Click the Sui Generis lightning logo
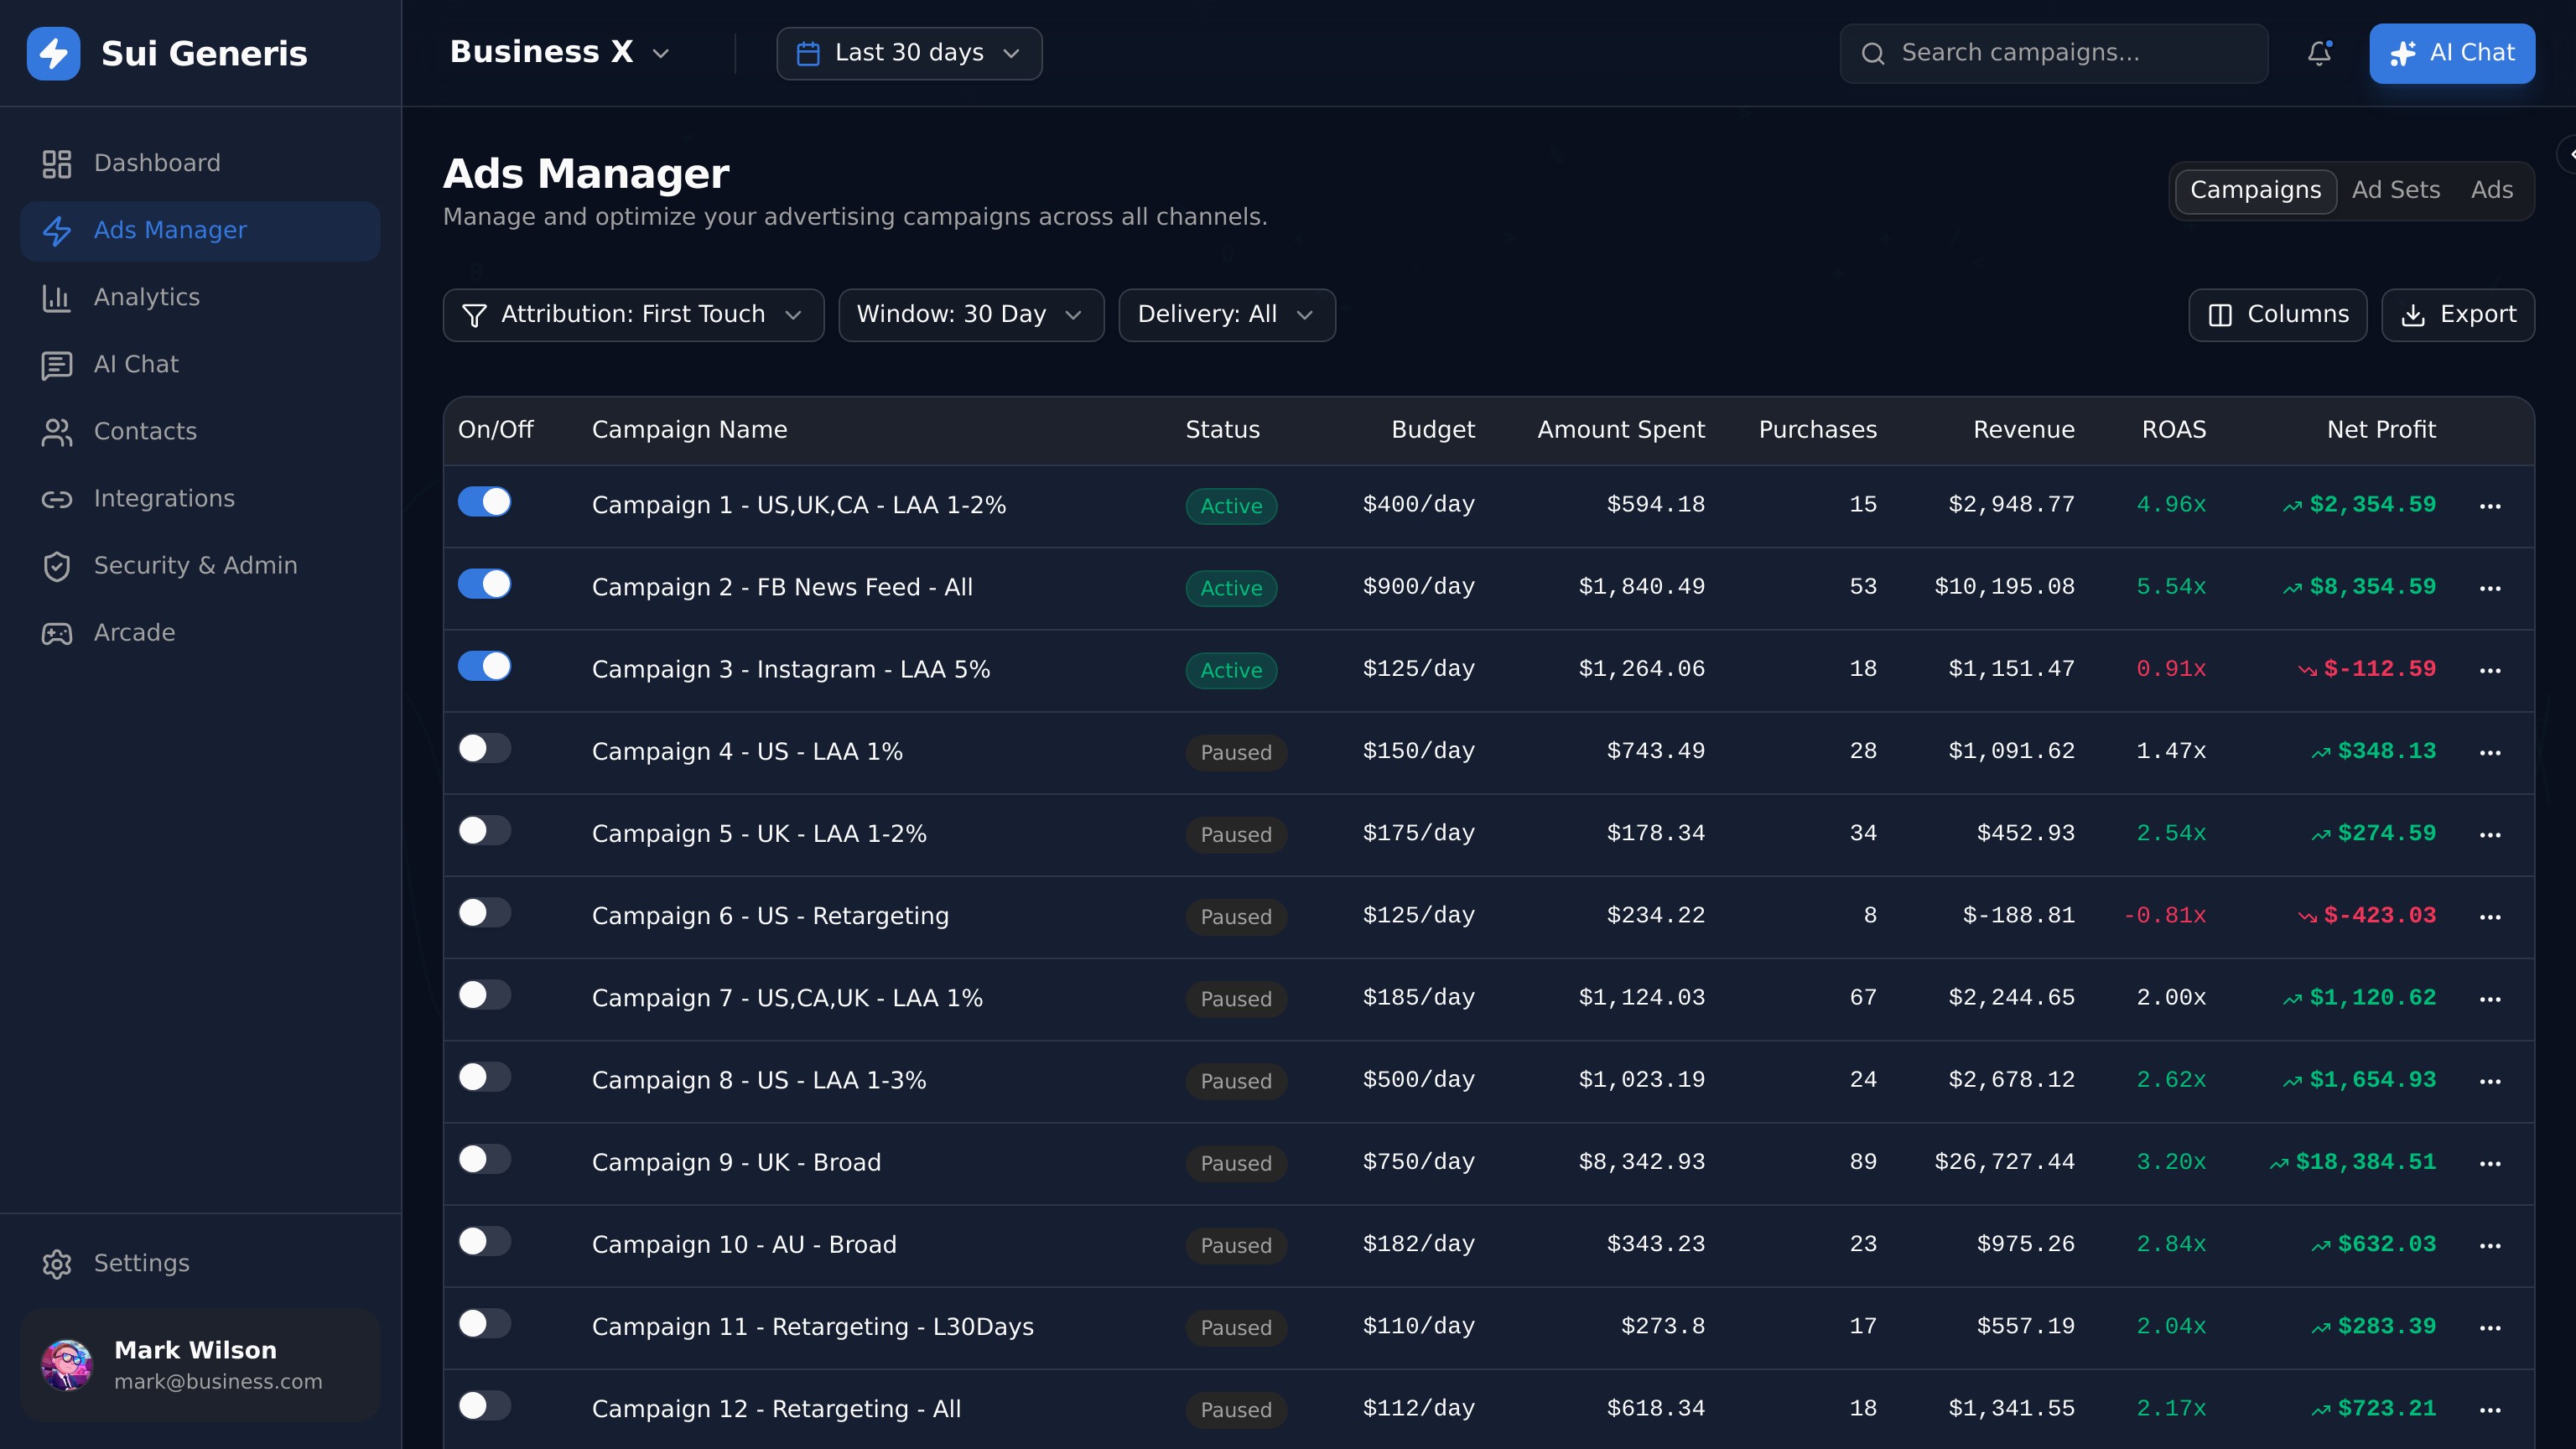Viewport: 2576px width, 1449px height. (54, 53)
